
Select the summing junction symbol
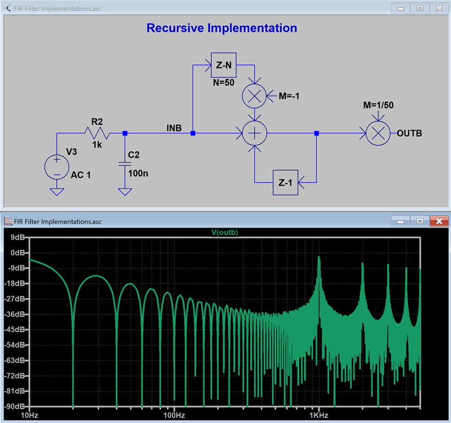[255, 133]
